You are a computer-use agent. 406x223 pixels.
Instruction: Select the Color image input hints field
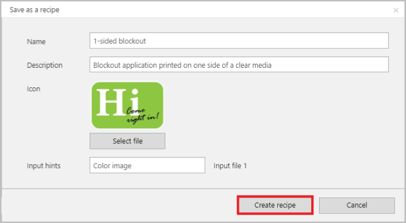pyautogui.click(x=147, y=165)
